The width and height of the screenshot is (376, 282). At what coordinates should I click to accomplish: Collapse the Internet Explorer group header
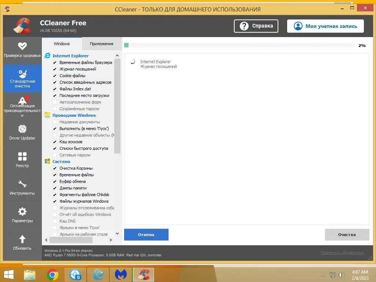[x=70, y=56]
